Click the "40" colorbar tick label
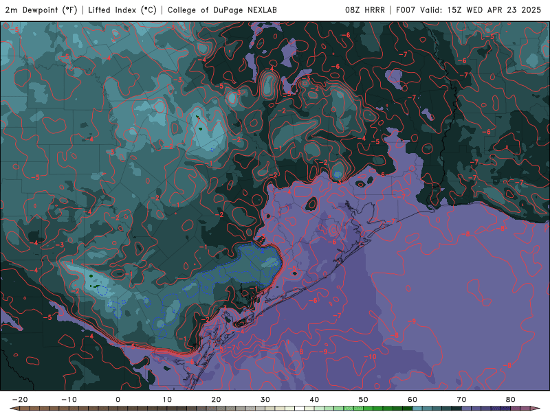 coord(314,400)
